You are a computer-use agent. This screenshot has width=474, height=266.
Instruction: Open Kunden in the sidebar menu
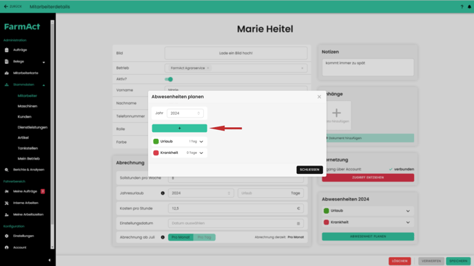click(x=25, y=117)
